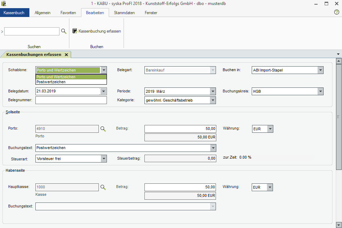This screenshot has height=228, width=342.
Task: Click the Sollseite group label
Action: [13, 112]
